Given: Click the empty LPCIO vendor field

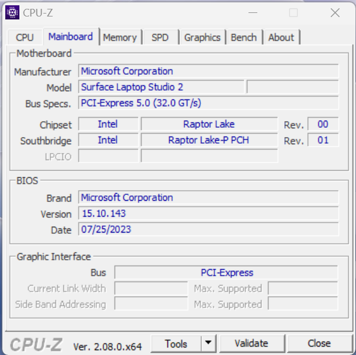Looking at the screenshot, I should 108,156.
